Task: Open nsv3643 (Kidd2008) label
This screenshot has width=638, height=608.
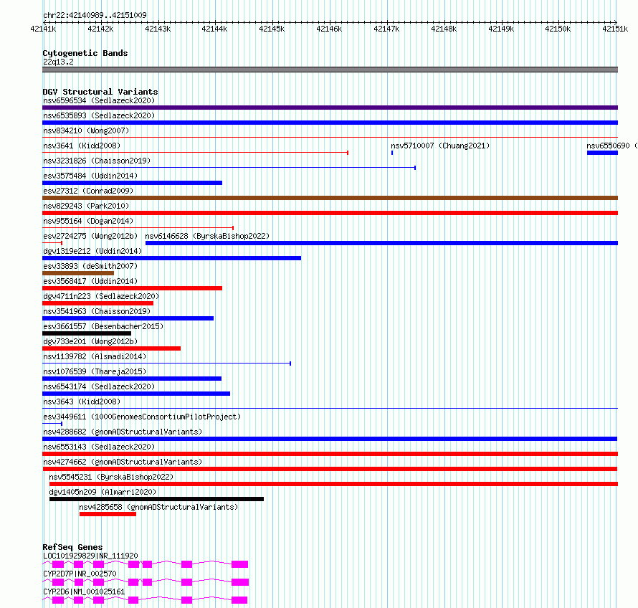Action: click(82, 402)
